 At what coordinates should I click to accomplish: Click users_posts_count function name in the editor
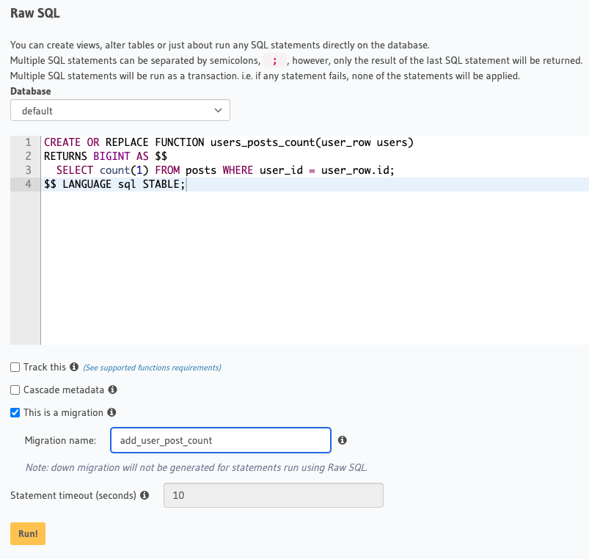coord(262,142)
